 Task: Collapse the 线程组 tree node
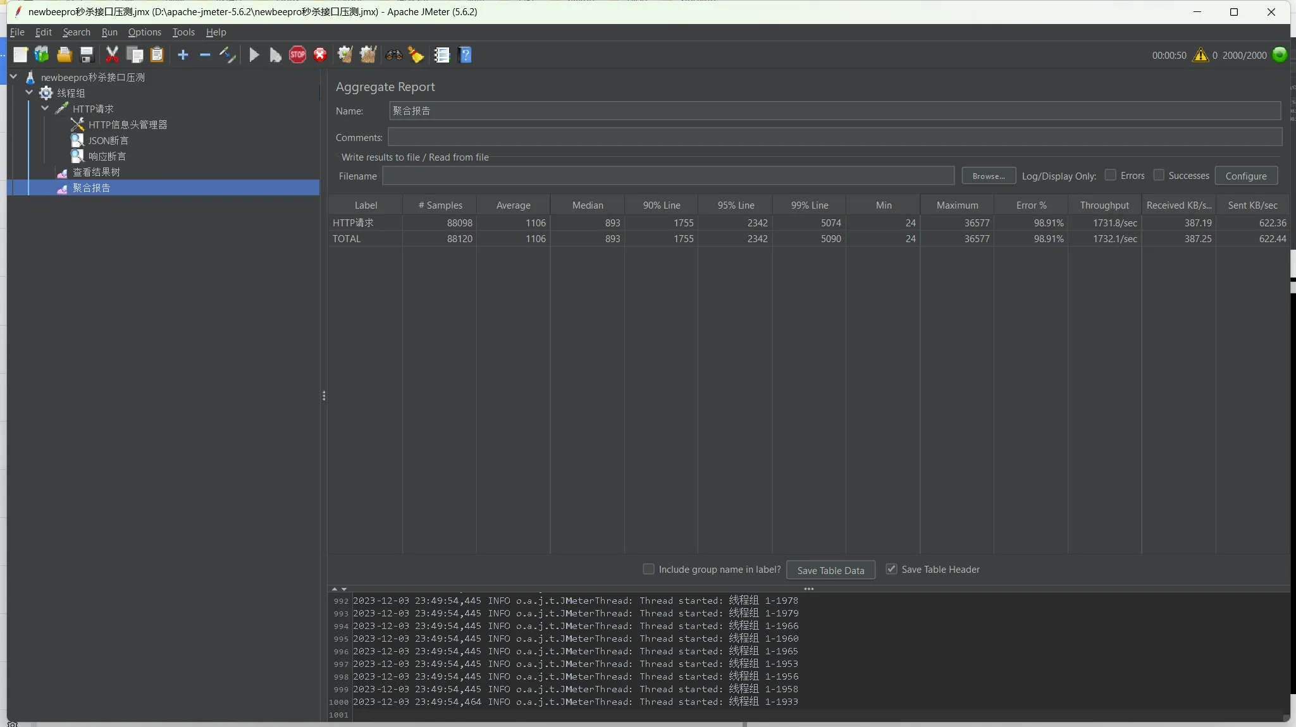click(x=29, y=92)
